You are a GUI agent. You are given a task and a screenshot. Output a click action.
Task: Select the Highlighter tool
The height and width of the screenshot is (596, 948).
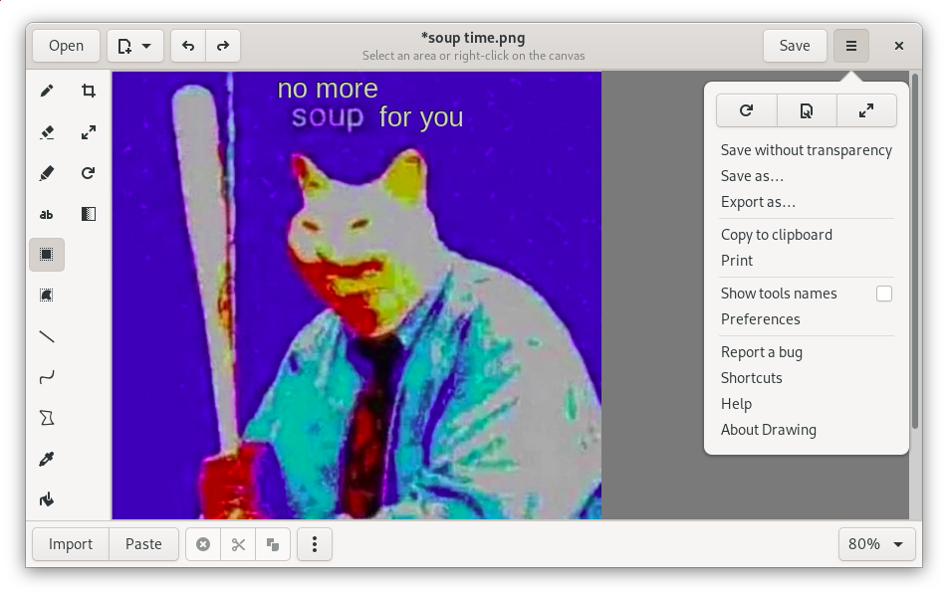coord(47,173)
